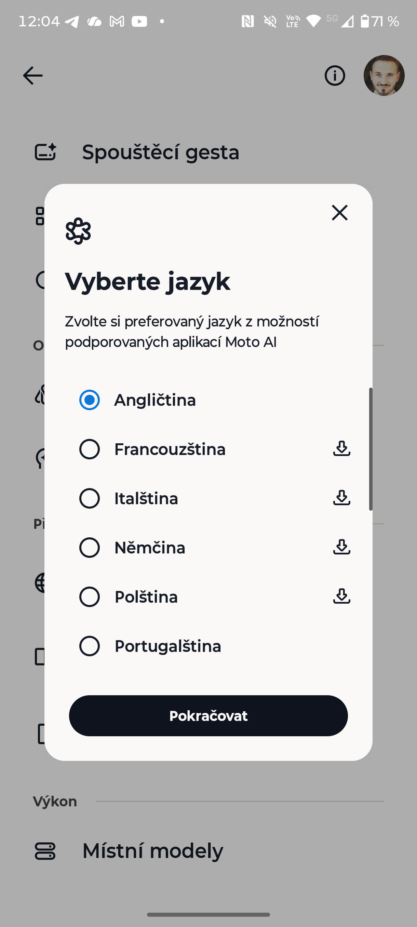Screen dimensions: 417x927
Task: Select the Francouzština radio button
Action: click(x=90, y=449)
